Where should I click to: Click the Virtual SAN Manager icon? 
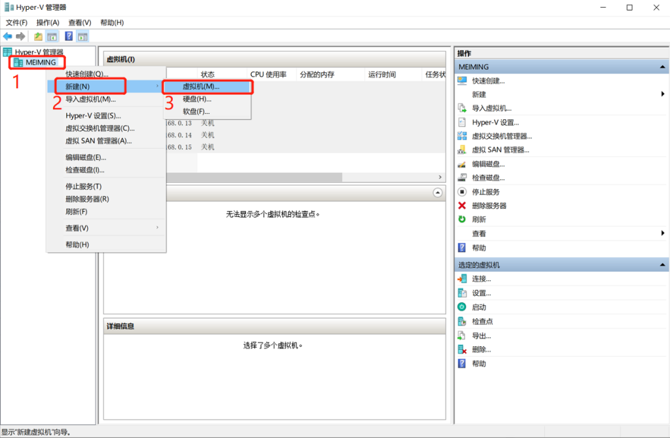point(462,150)
